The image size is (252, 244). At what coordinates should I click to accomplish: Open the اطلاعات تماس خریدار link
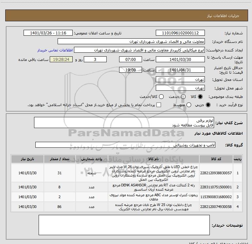[x=55, y=50]
